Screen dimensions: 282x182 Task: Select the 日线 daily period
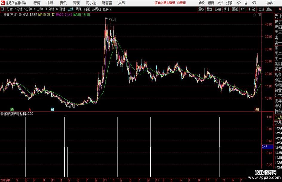pos(70,9)
